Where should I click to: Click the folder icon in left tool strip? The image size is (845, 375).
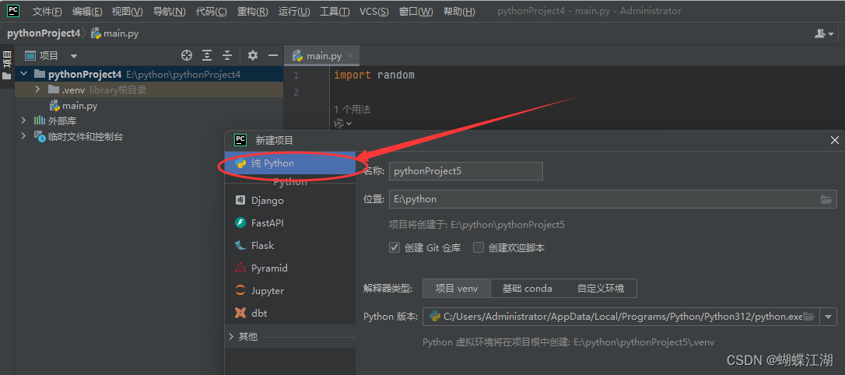click(x=7, y=76)
